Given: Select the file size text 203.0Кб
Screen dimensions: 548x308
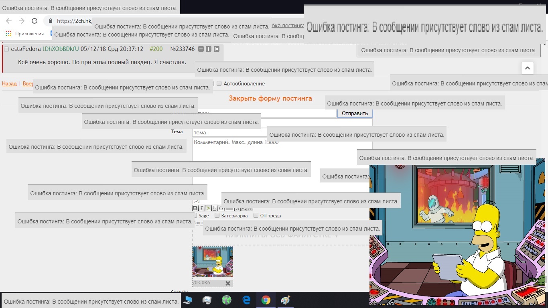Looking at the screenshot, I should [x=201, y=283].
